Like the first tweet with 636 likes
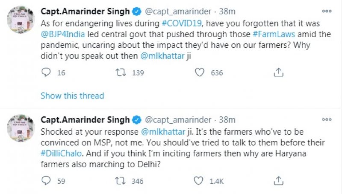The image size is (342, 194). pyautogui.click(x=200, y=72)
